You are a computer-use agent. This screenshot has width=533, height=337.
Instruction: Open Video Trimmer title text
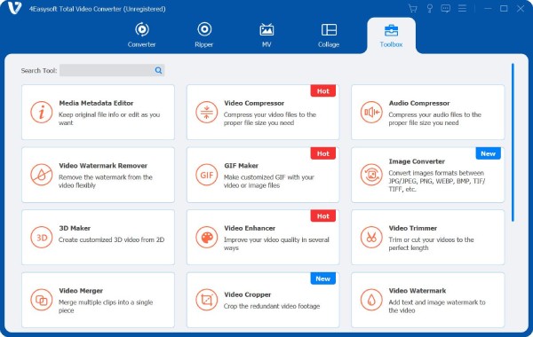[413, 228]
